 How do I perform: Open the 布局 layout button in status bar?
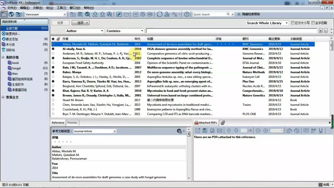click(x=324, y=185)
